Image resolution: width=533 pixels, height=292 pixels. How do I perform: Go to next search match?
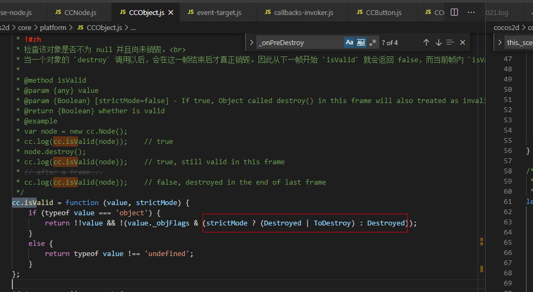click(x=438, y=42)
